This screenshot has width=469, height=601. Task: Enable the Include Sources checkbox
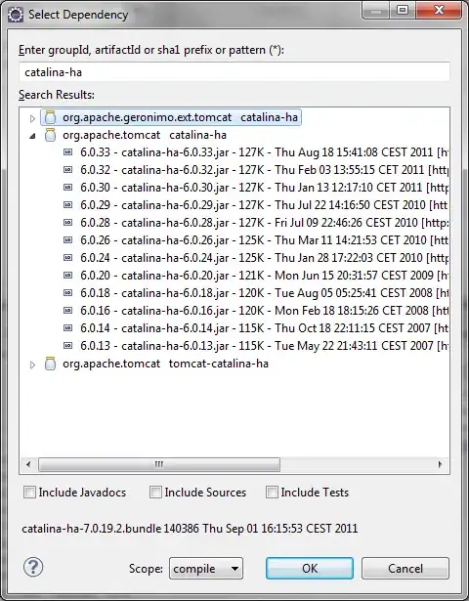point(155,493)
